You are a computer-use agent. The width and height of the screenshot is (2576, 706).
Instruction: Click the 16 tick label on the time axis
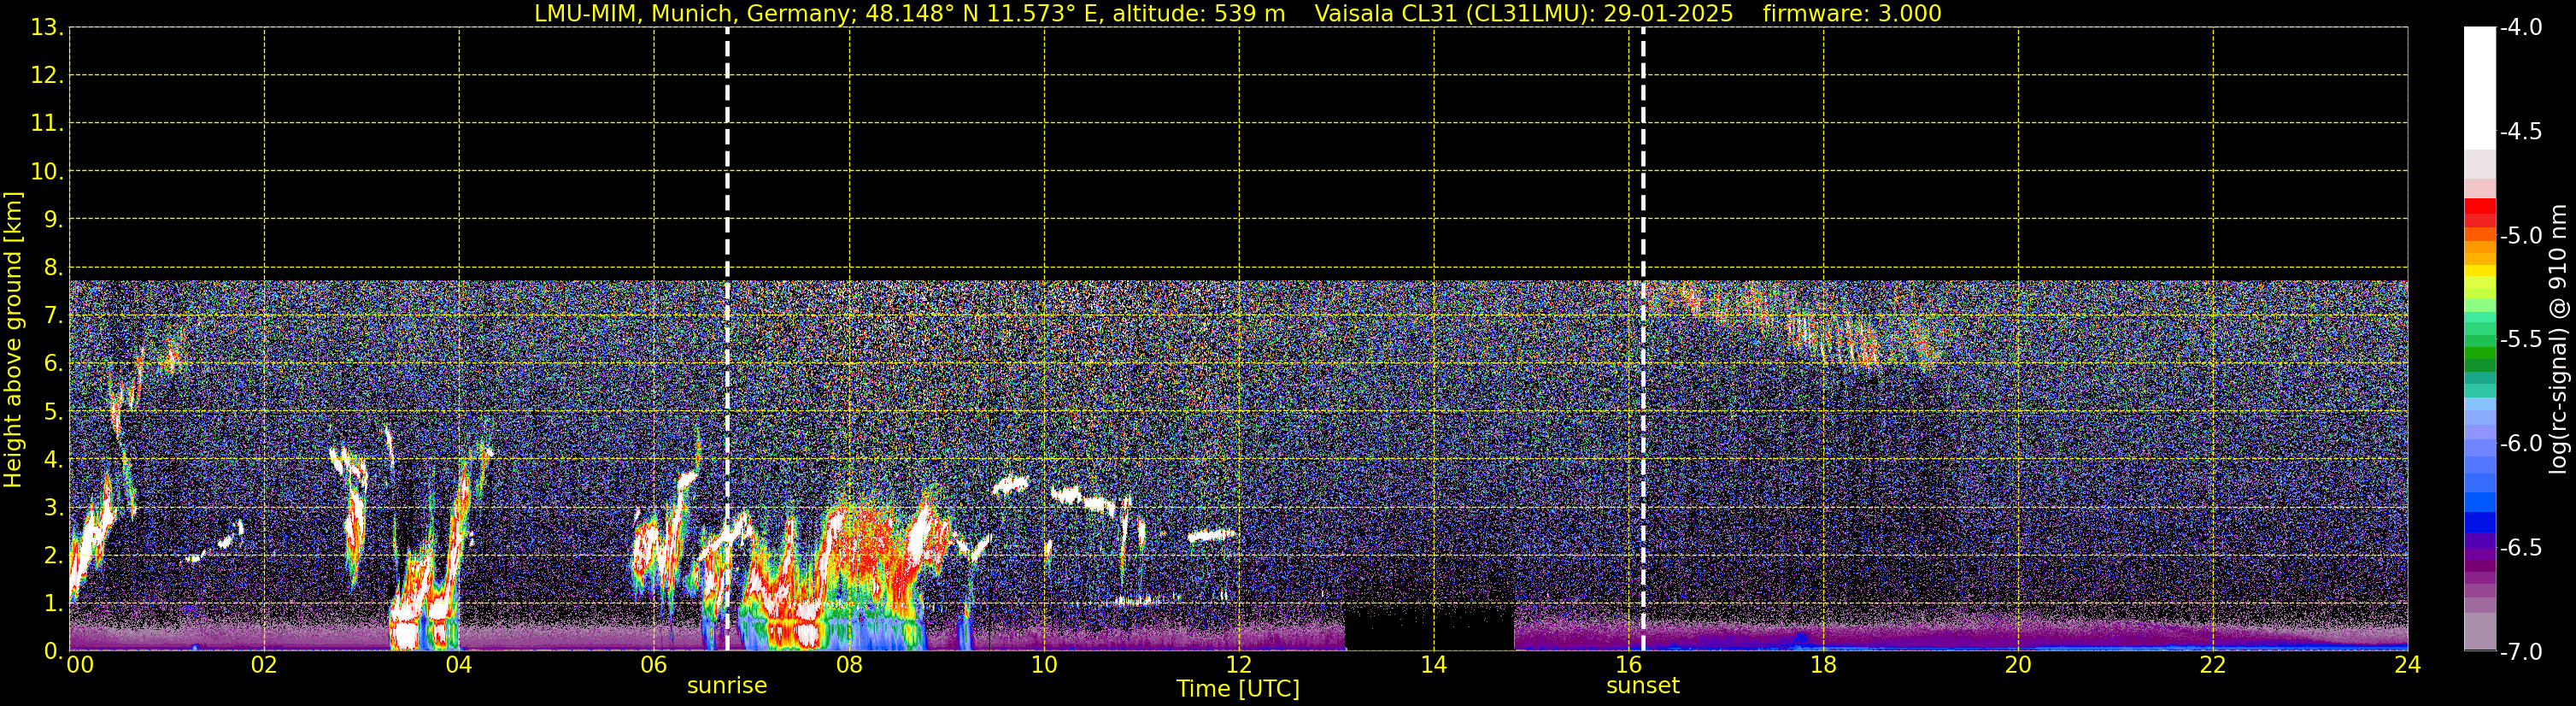(x=1629, y=665)
